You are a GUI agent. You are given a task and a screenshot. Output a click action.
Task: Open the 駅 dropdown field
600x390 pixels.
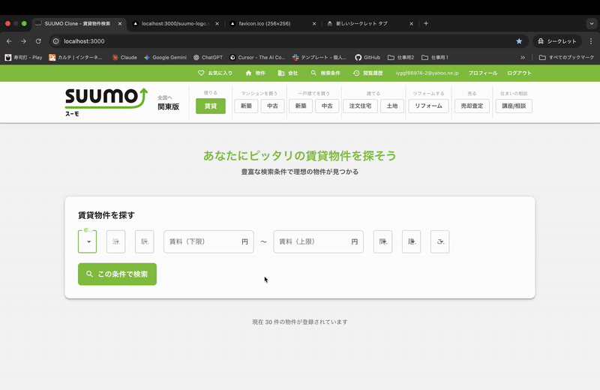click(x=145, y=241)
